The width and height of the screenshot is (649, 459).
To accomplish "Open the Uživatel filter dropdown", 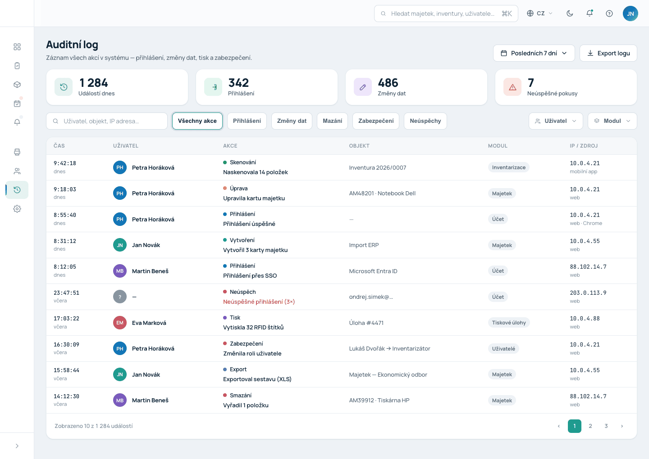I will tap(556, 121).
